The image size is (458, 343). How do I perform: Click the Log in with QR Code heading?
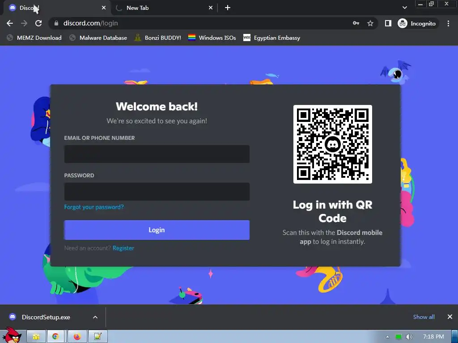click(x=333, y=211)
